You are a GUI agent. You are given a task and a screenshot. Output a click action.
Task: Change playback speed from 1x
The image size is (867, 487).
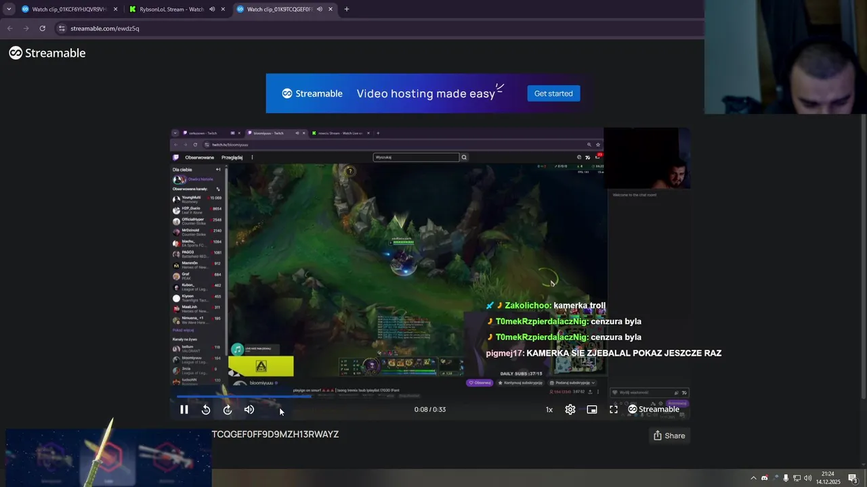coord(549,409)
